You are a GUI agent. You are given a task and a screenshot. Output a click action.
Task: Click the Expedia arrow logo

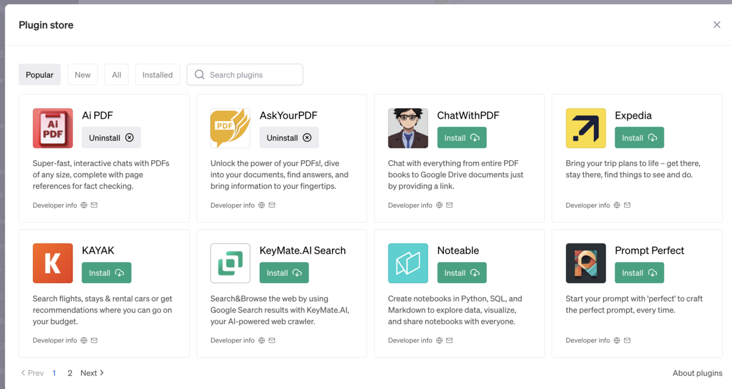click(x=586, y=128)
